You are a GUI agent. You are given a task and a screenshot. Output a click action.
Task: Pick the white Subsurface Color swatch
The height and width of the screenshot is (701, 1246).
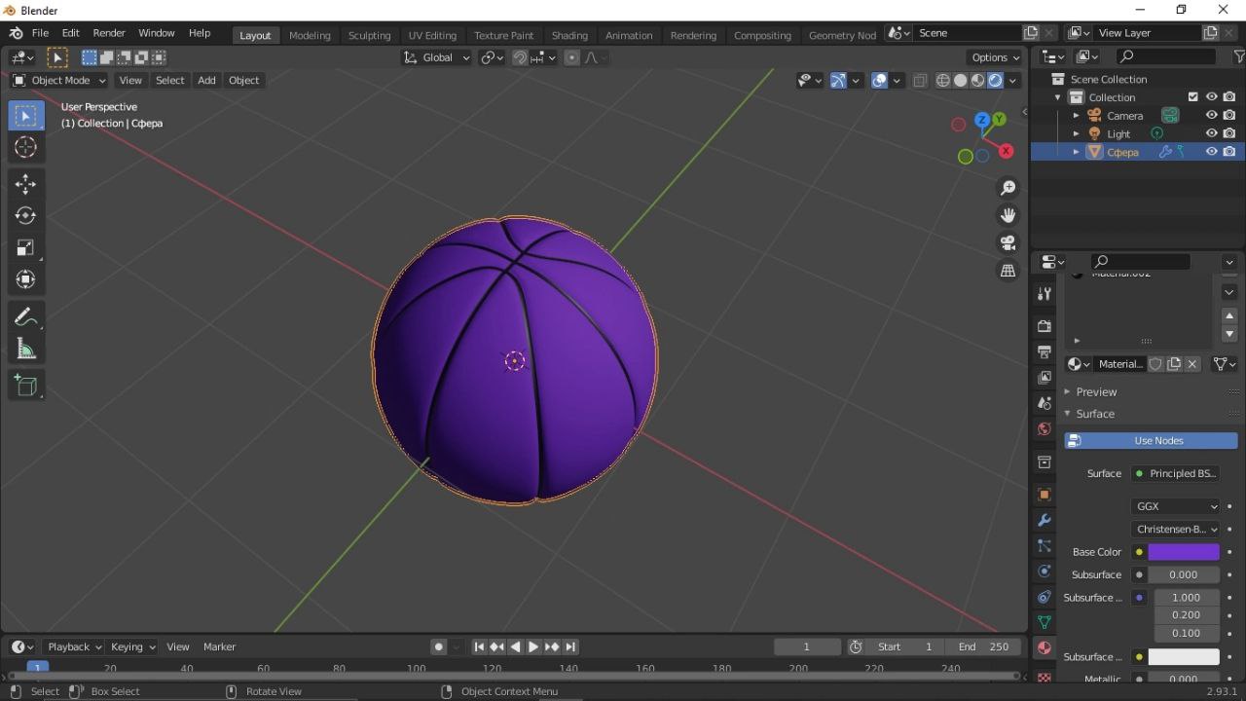click(x=1184, y=657)
